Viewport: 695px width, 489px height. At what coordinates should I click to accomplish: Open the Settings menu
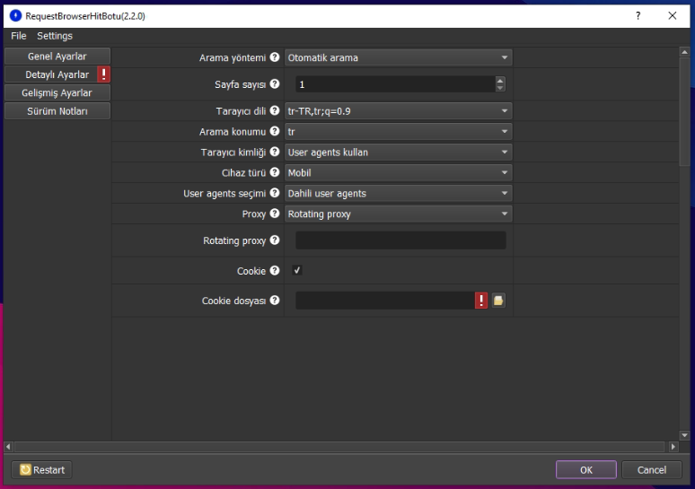pos(55,36)
